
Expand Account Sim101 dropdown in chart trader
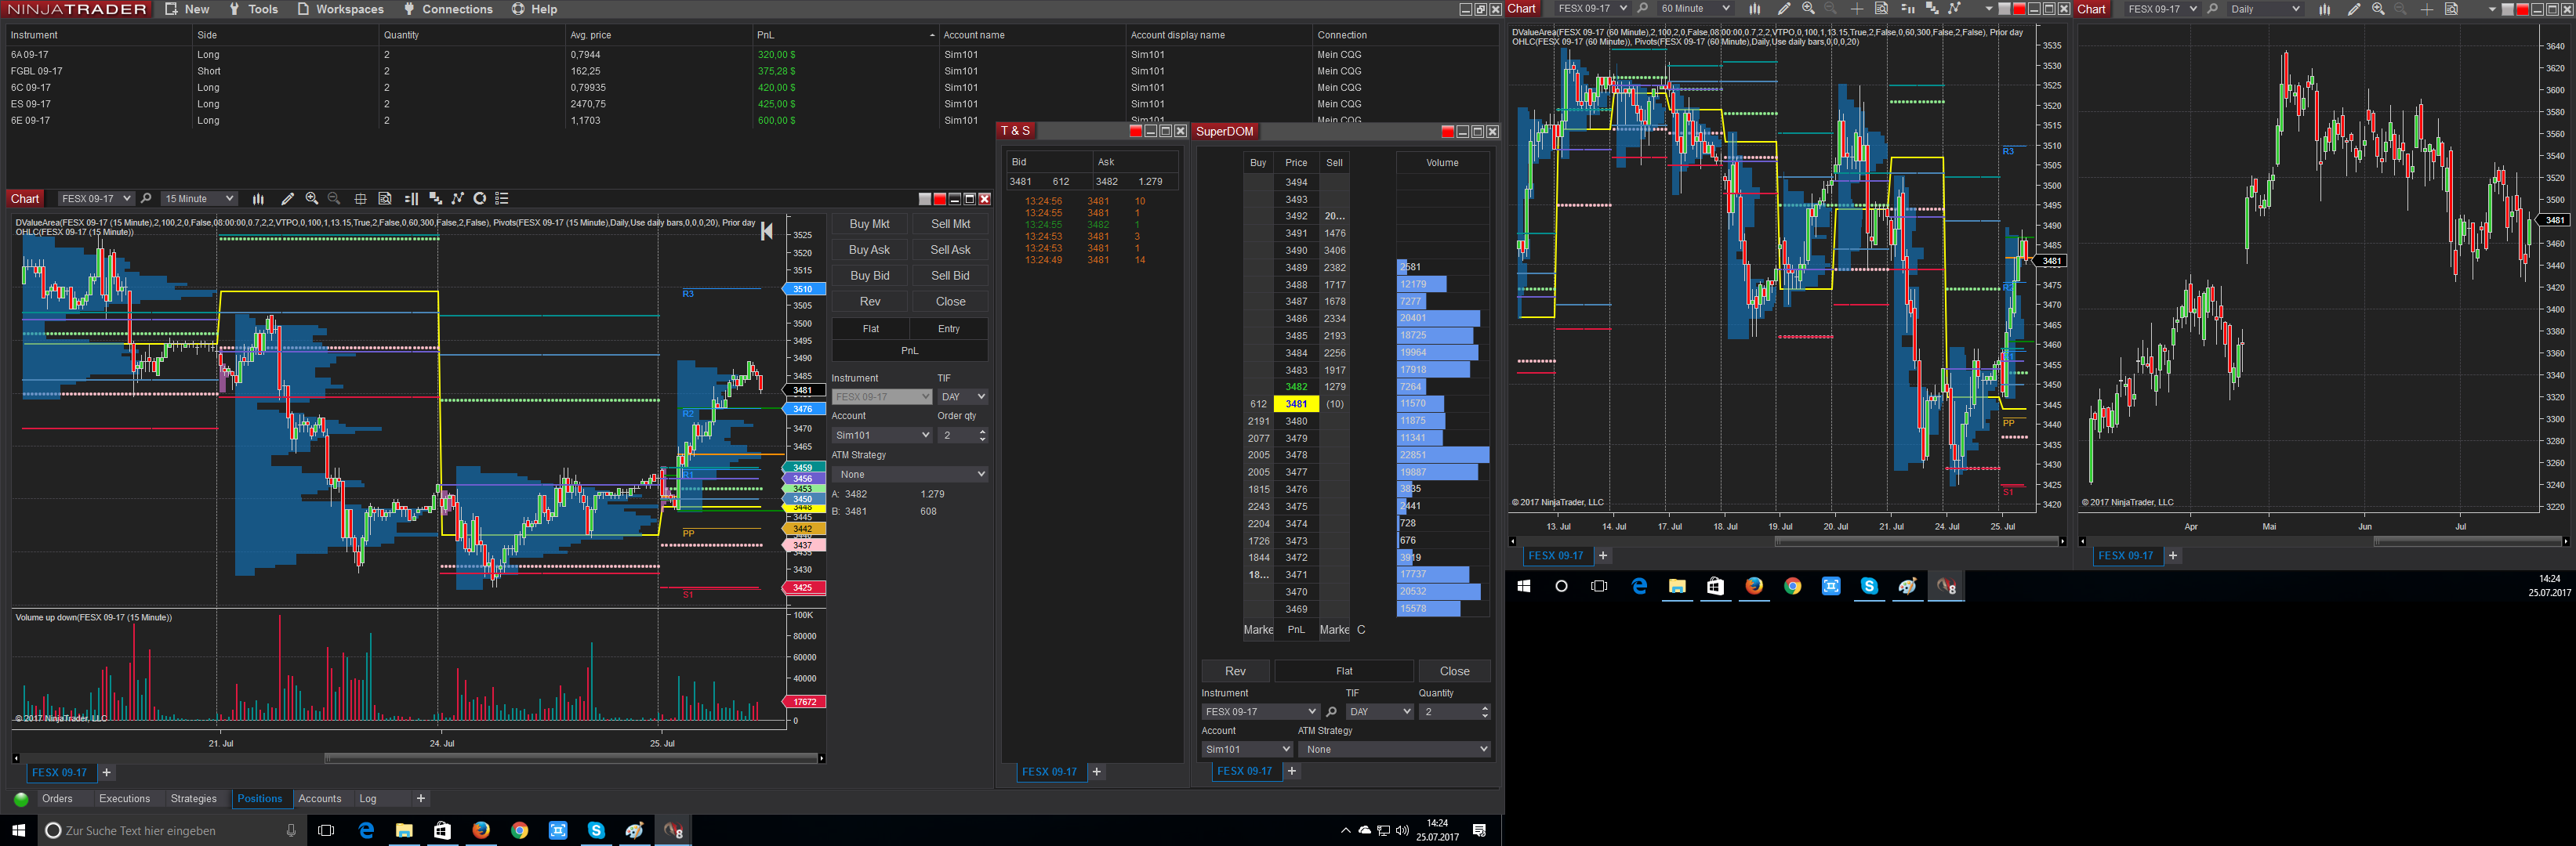pyautogui.click(x=882, y=436)
